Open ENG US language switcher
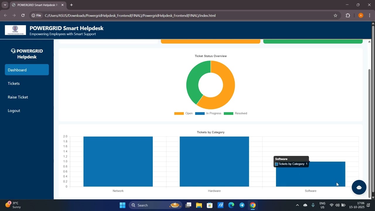Viewport: 375px width, 211px height. (322, 205)
